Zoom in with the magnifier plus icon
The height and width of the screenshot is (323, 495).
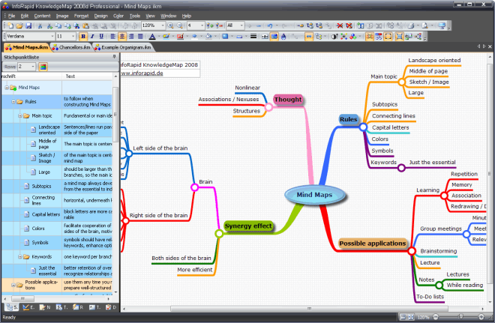pyautogui.click(x=170, y=25)
